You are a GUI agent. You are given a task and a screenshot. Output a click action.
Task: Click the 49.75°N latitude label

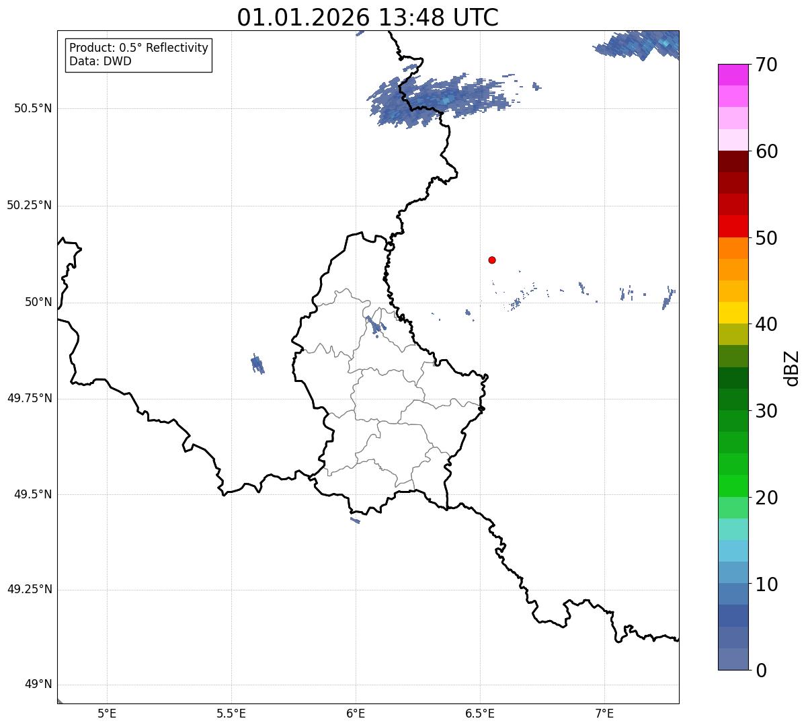tap(29, 398)
